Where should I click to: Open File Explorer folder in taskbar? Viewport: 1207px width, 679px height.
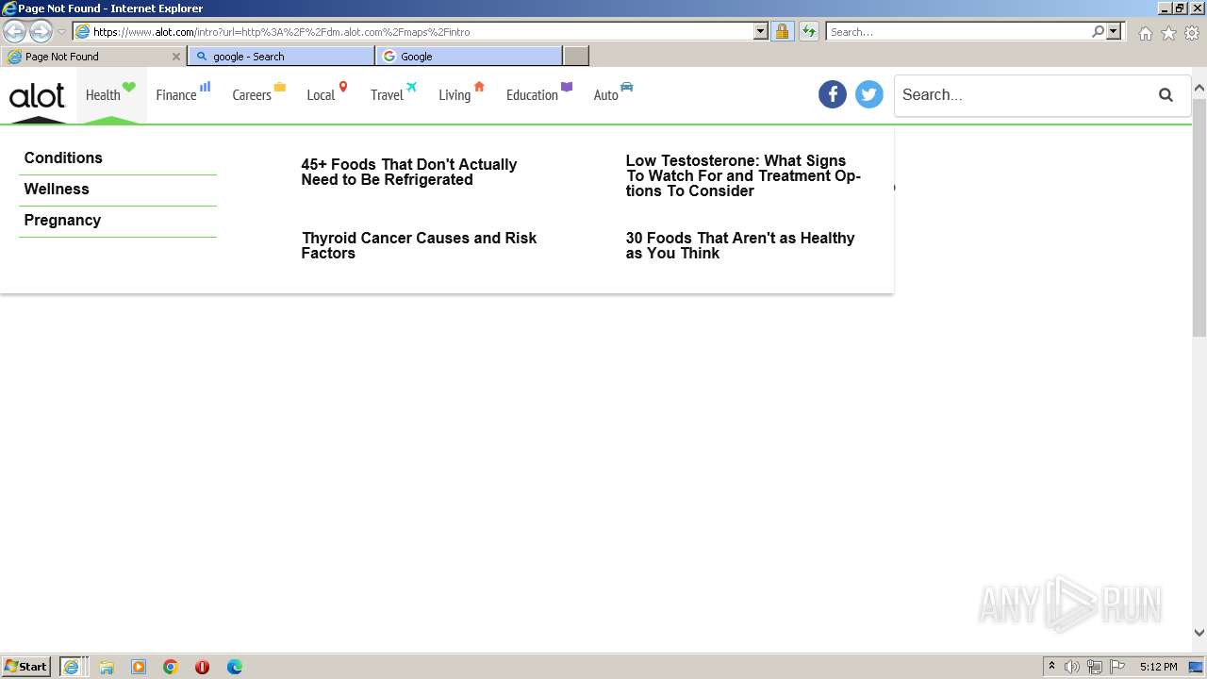pyautogui.click(x=107, y=667)
